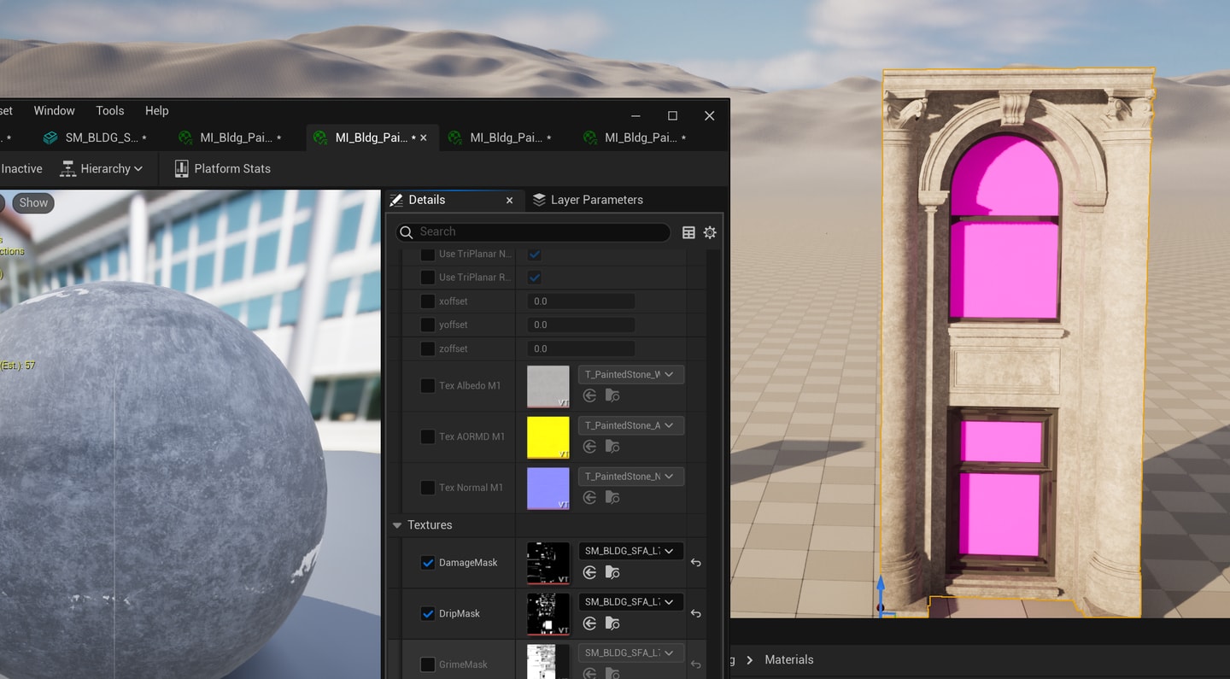The height and width of the screenshot is (679, 1230).
Task: Click the zoffset value field
Action: pos(580,348)
